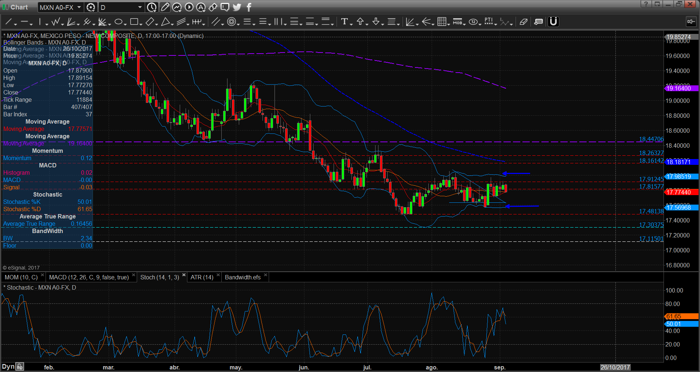The image size is (700, 372).
Task: Select the PTI study tool
Action: click(489, 22)
